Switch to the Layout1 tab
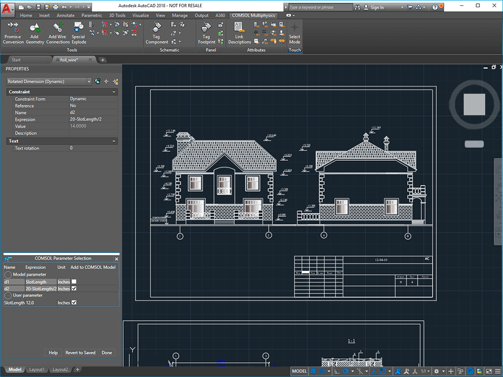Viewport: 503px width, 377px height. [x=37, y=369]
